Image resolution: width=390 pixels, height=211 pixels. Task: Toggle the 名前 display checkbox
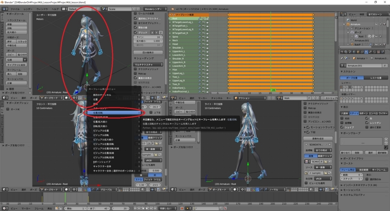pyautogui.click(x=342, y=118)
